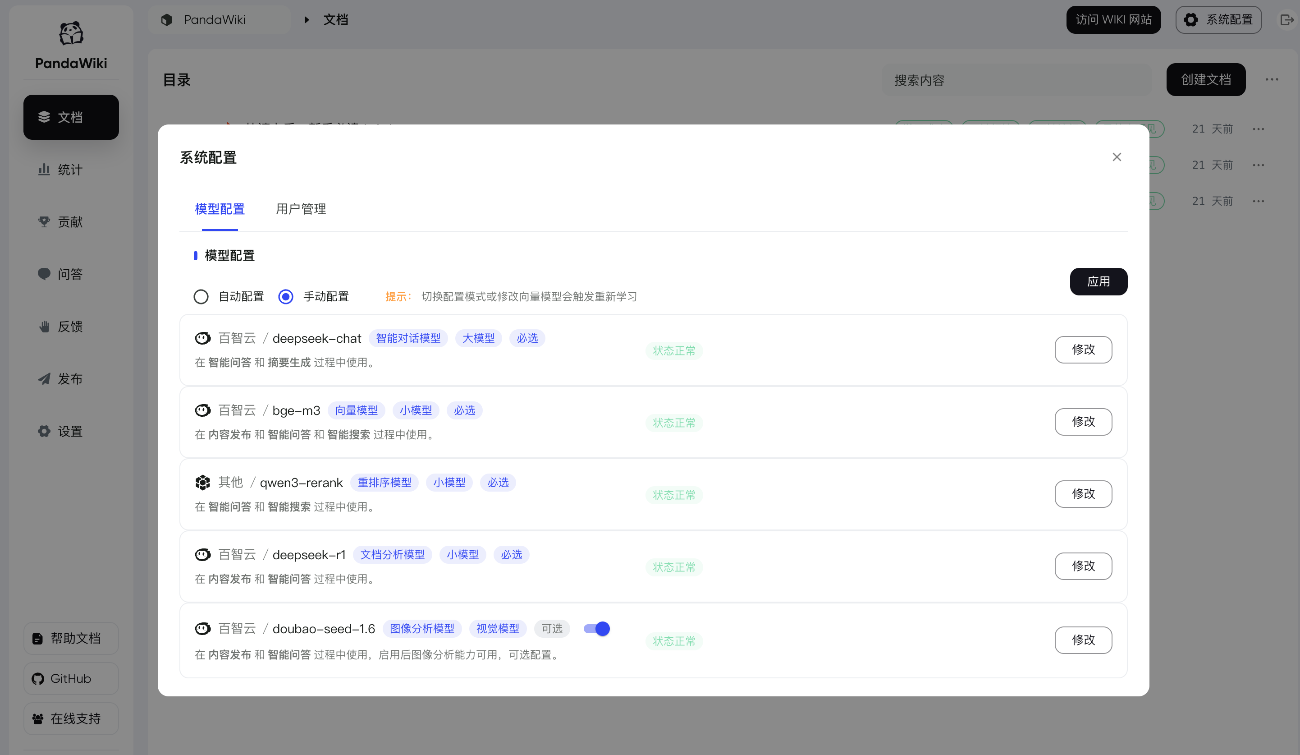Select 手动配置 radio option
1300x755 pixels.
pos(286,297)
